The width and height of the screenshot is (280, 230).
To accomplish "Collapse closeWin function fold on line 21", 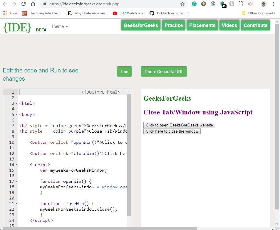I will [x=17, y=204].
